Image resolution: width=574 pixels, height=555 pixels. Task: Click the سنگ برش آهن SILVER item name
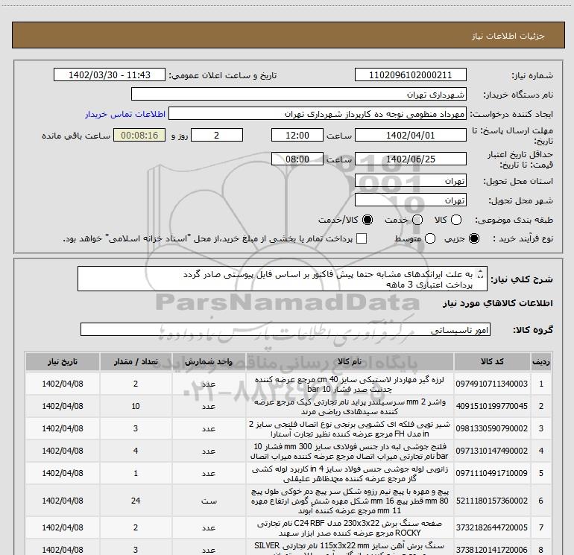point(350,549)
